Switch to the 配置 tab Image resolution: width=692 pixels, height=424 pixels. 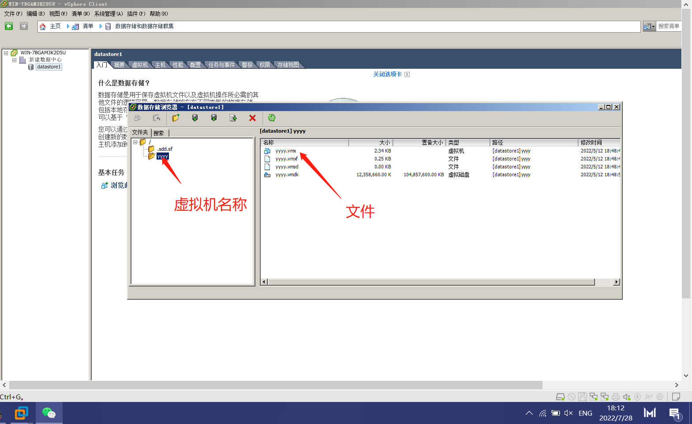tap(195, 65)
